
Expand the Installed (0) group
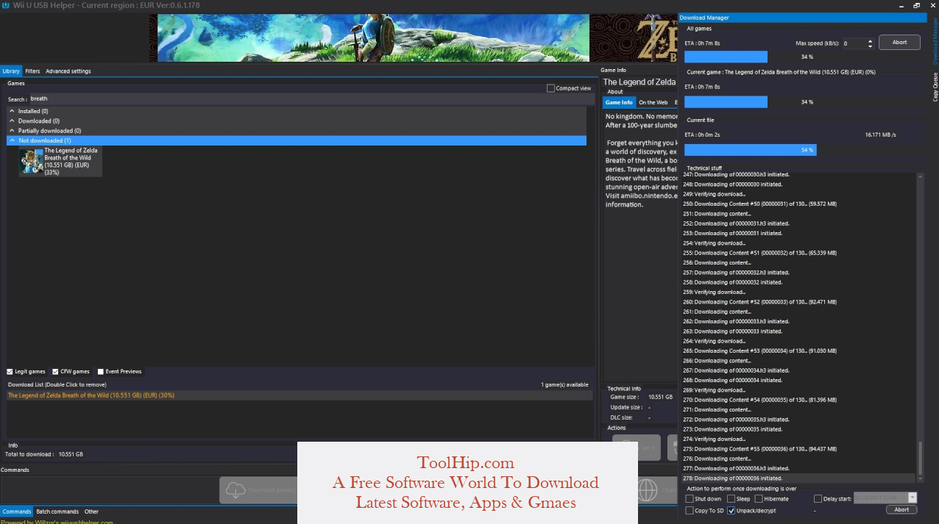pyautogui.click(x=12, y=111)
